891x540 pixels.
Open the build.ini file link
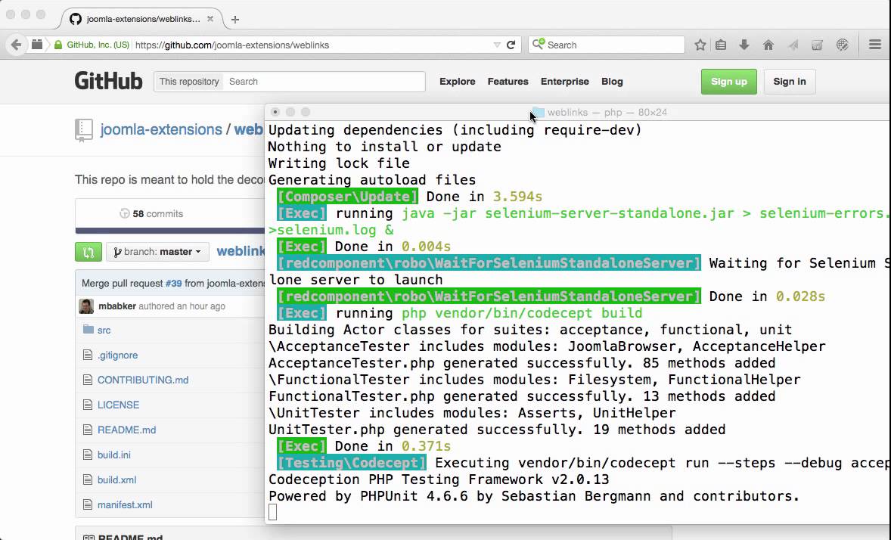pyautogui.click(x=114, y=455)
